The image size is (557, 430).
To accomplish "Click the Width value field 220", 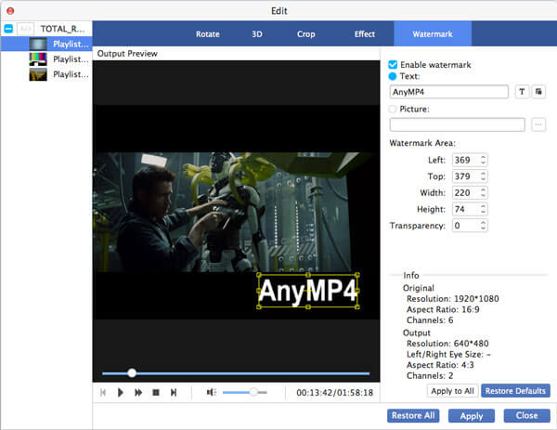I will (x=466, y=192).
